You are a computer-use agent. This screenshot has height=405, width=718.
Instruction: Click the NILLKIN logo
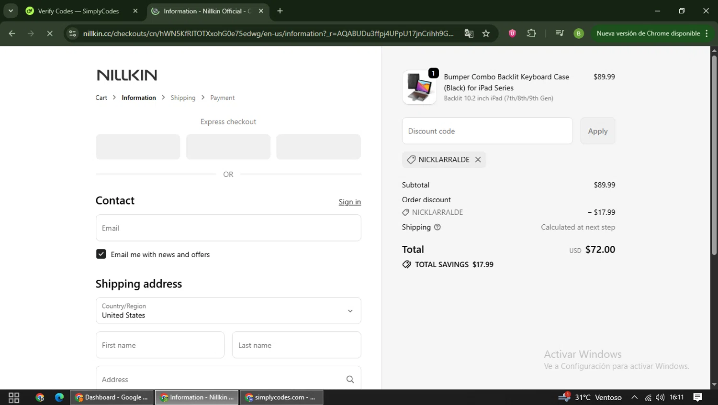(127, 75)
